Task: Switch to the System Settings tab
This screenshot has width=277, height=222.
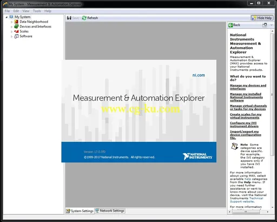Action: [80, 211]
